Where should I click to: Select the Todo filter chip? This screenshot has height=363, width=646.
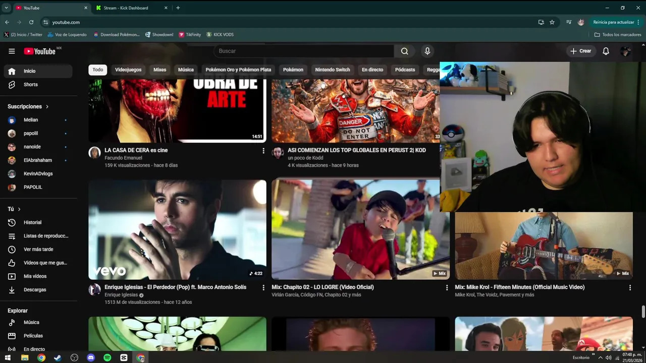97,70
